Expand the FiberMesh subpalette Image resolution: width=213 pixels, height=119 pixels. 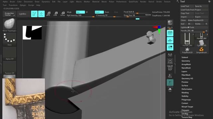tap(186, 75)
